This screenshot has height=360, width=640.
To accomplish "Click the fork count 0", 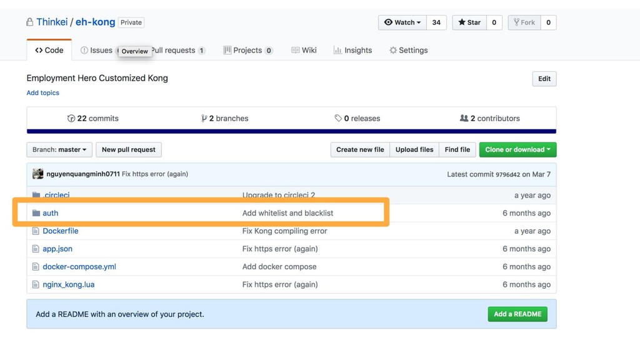I will pos(548,22).
